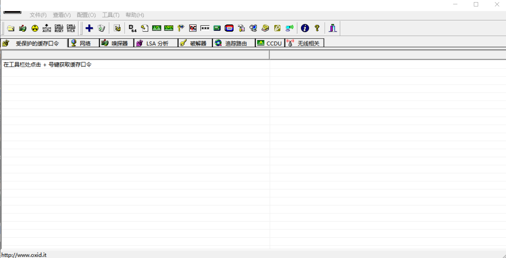Open the Cisco Type-7 decoder icon
Image resolution: width=506 pixels, height=258 pixels.
click(157, 28)
